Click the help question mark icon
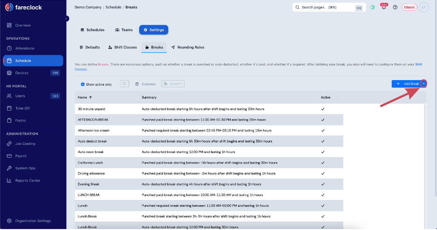Screen dimensions: 437x230 click(395, 7)
